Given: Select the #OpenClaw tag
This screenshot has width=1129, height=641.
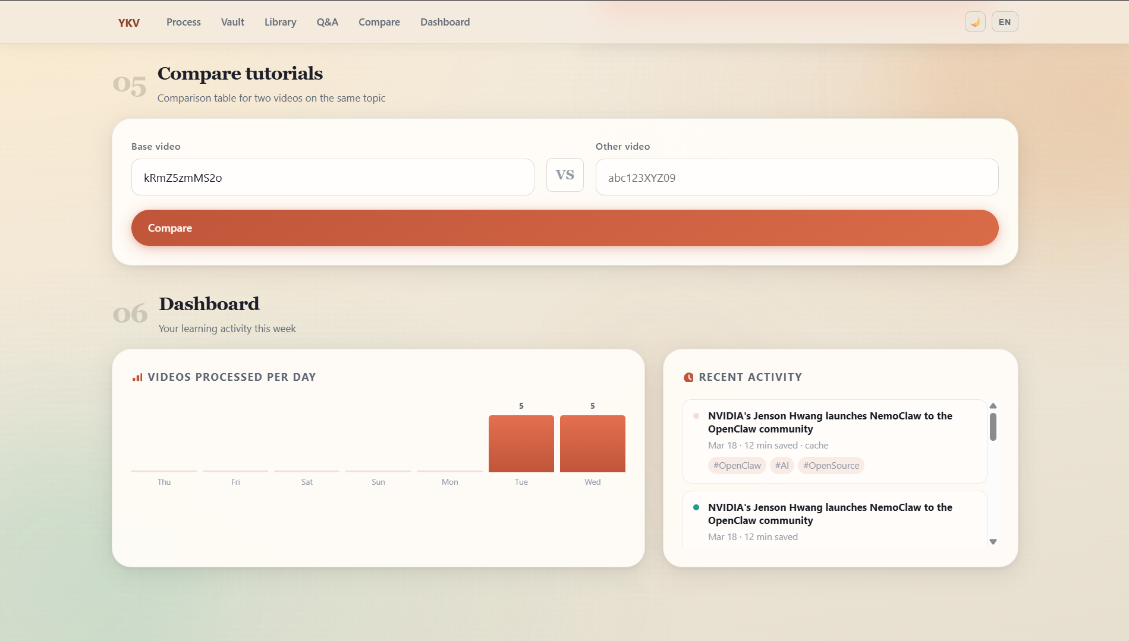Looking at the screenshot, I should coord(737,465).
